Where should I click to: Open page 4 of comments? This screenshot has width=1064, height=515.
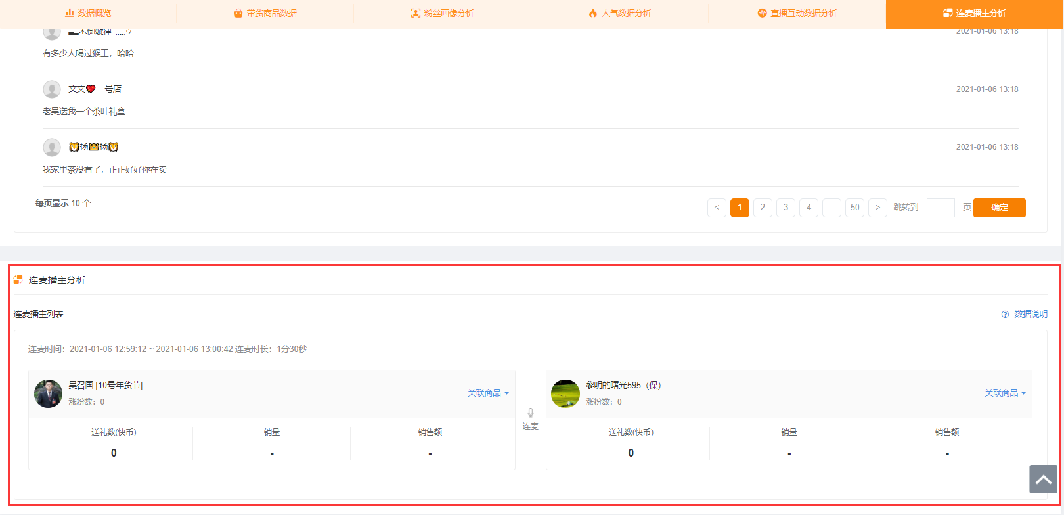point(809,208)
